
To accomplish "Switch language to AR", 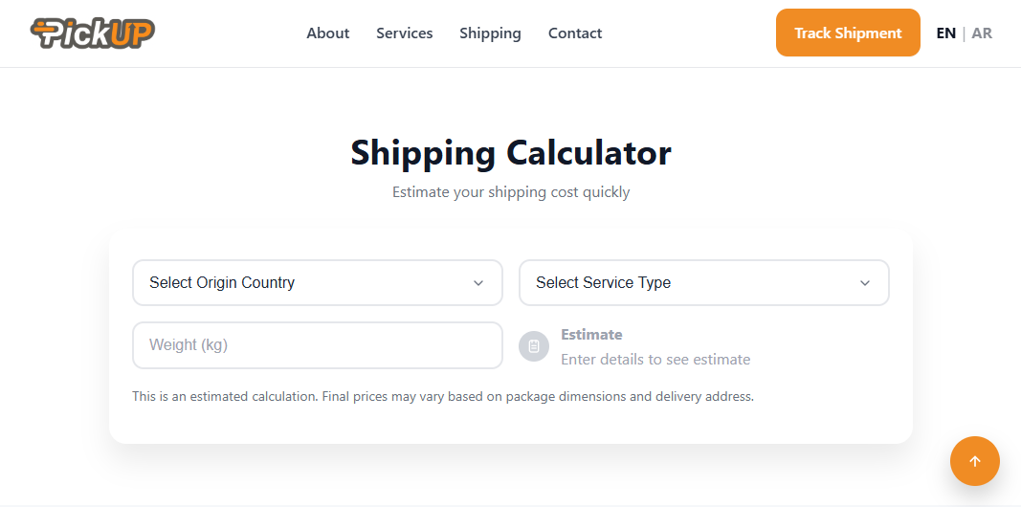I will [982, 33].
